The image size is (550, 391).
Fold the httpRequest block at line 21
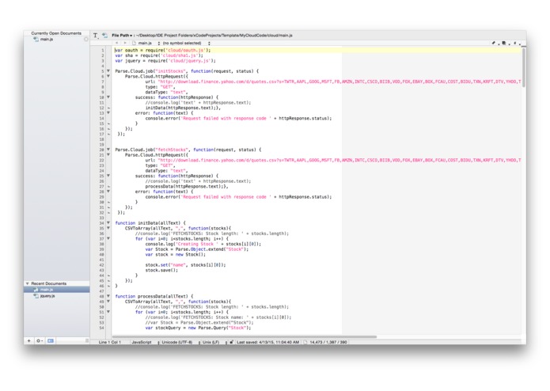108,154
